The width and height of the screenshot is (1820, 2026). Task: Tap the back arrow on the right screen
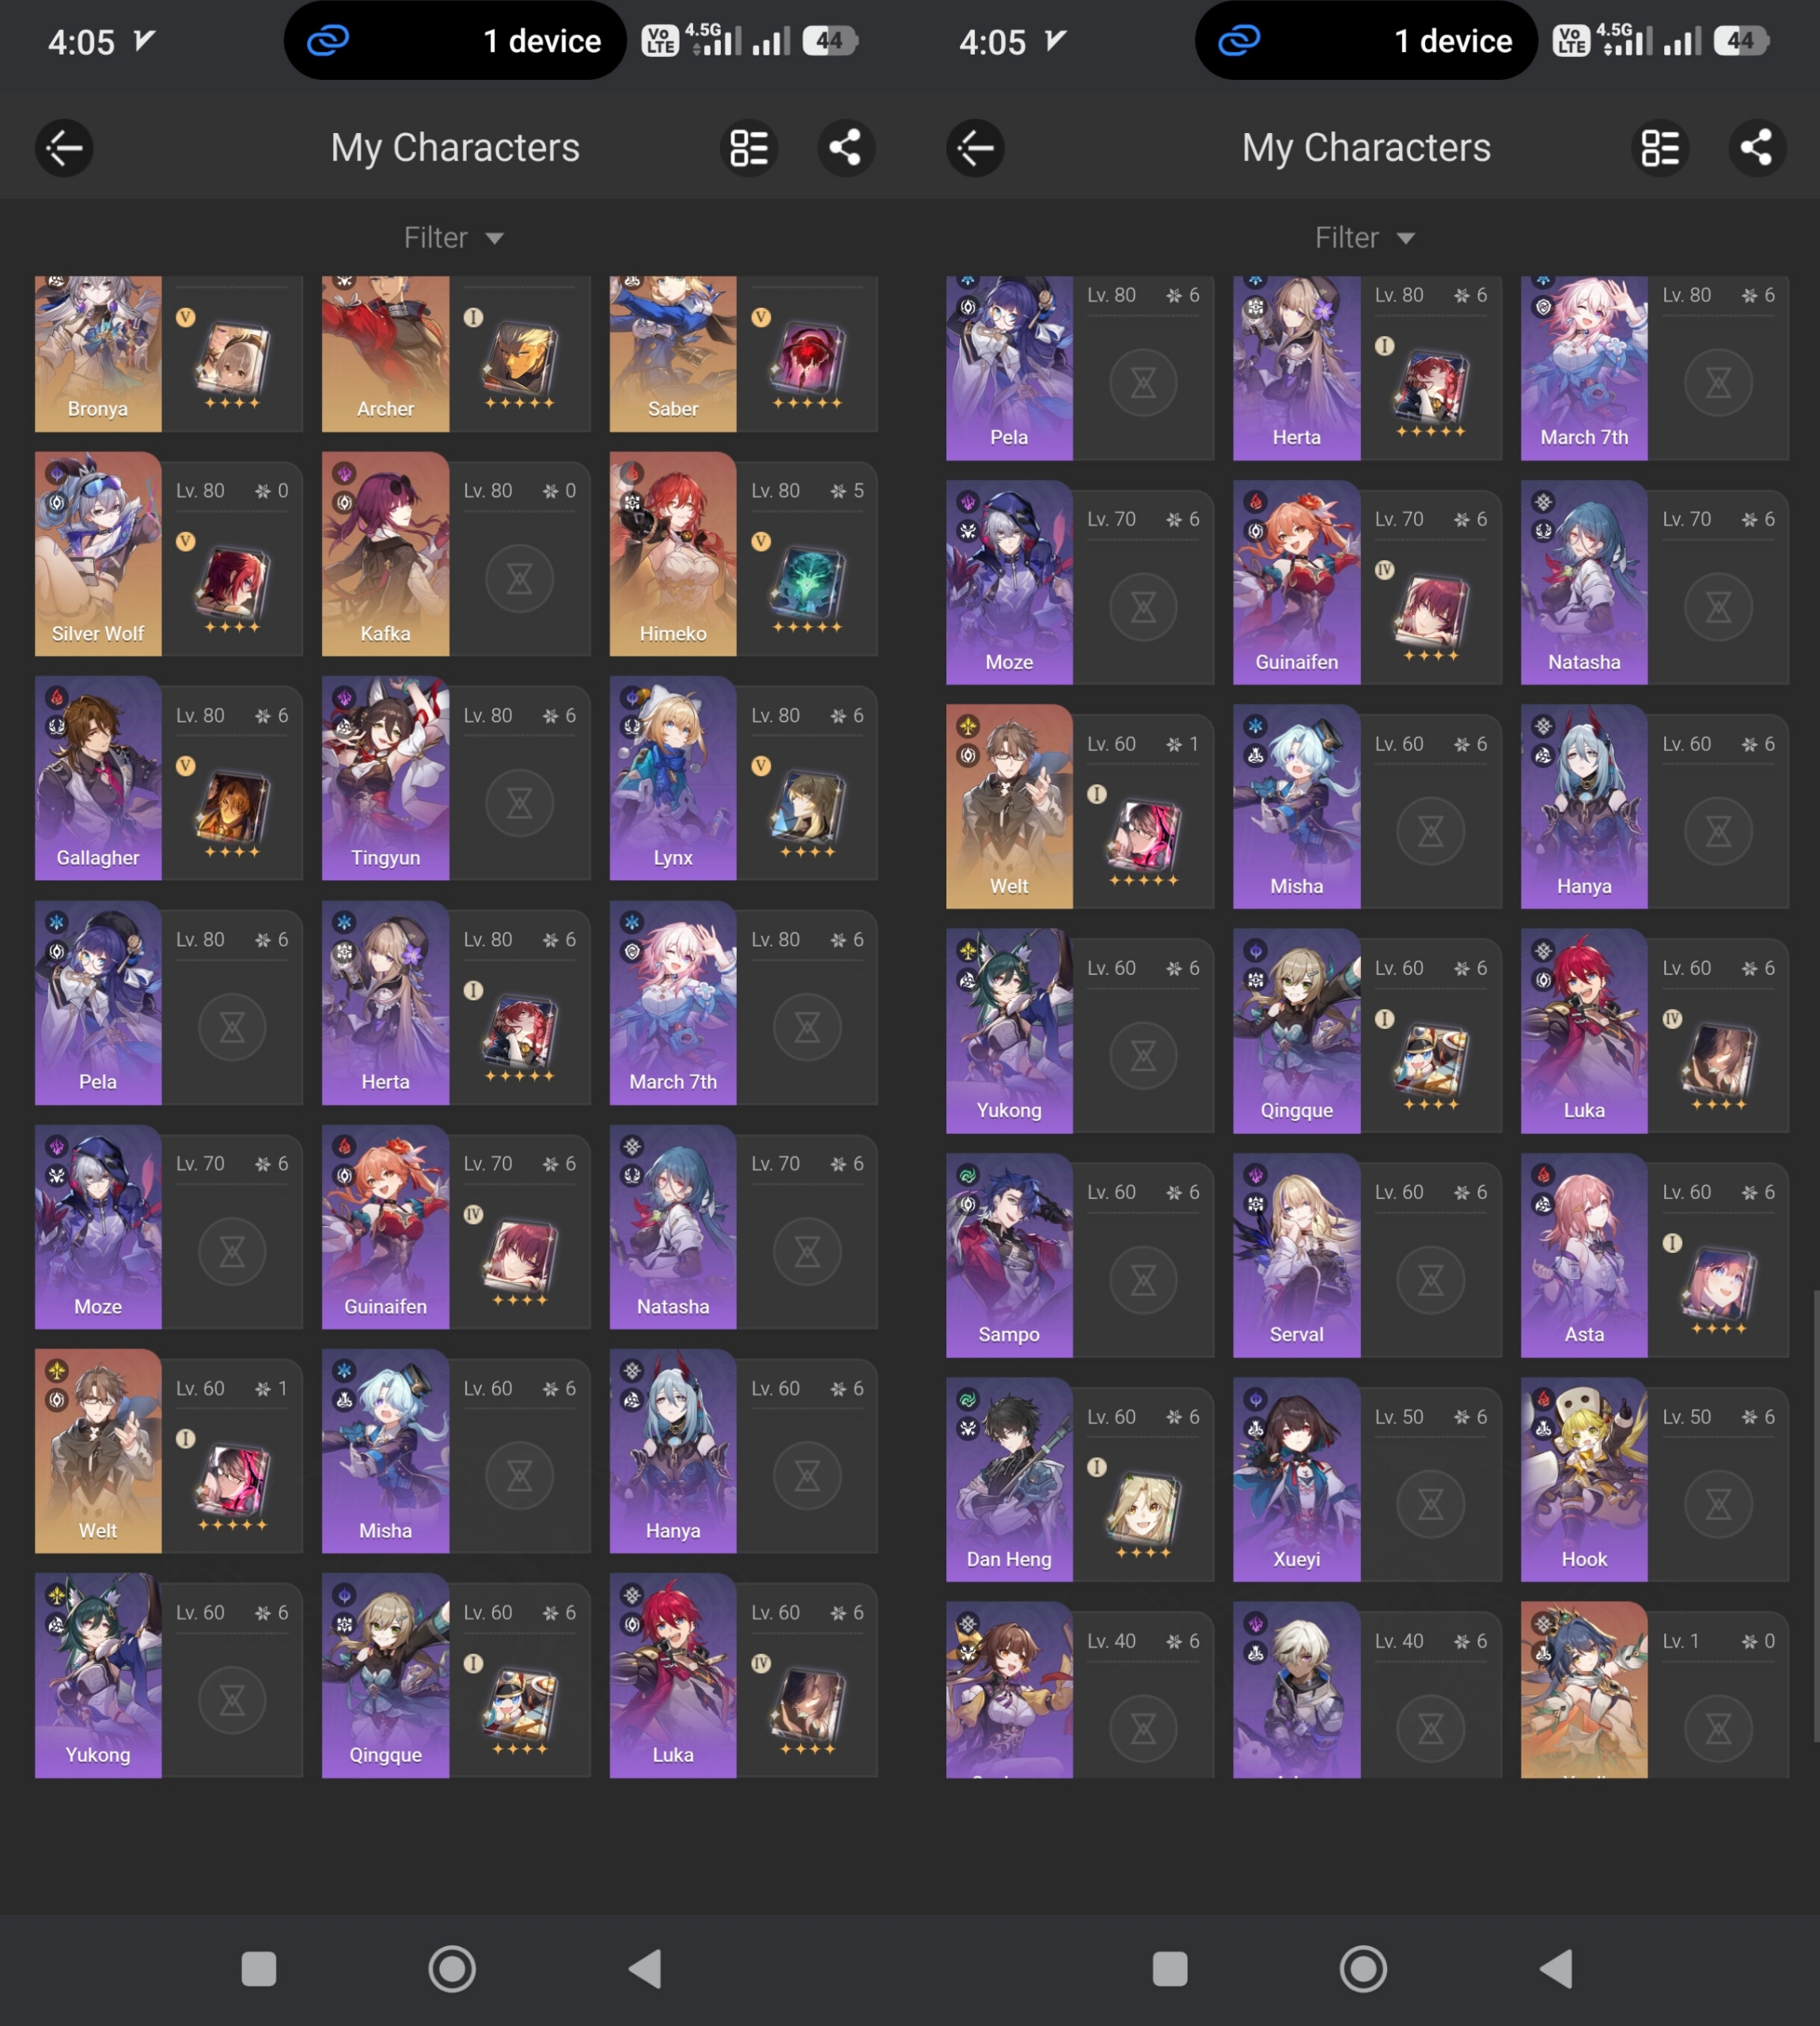975,148
